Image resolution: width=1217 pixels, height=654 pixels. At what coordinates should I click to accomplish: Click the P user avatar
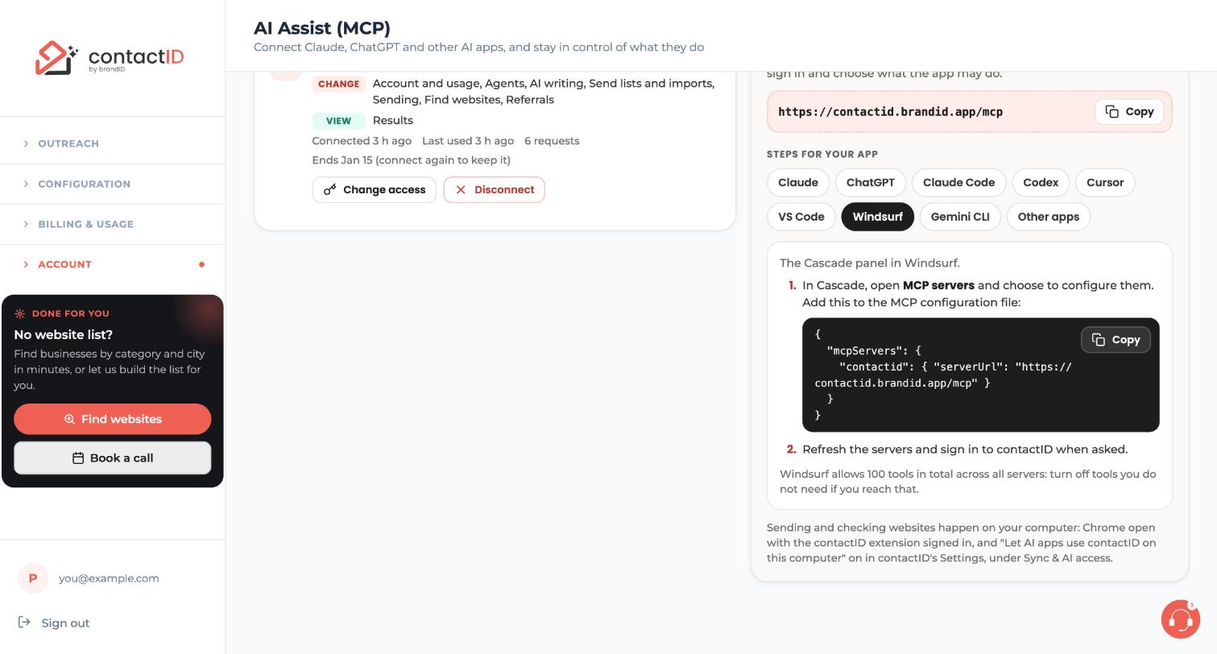coord(33,578)
